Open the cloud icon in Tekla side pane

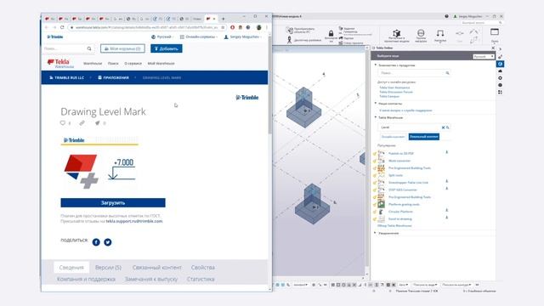tap(500, 71)
